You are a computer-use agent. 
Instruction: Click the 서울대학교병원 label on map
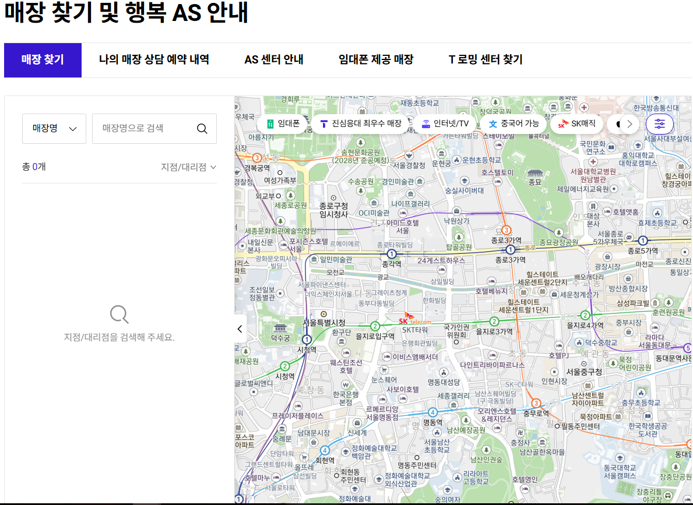[x=593, y=175]
